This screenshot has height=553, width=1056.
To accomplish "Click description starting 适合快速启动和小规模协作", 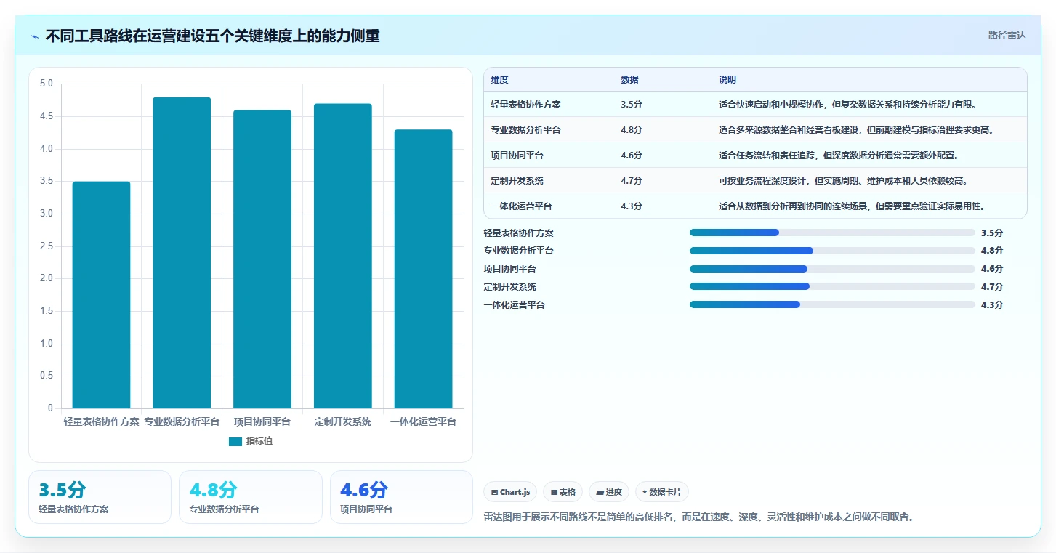I will tap(847, 105).
